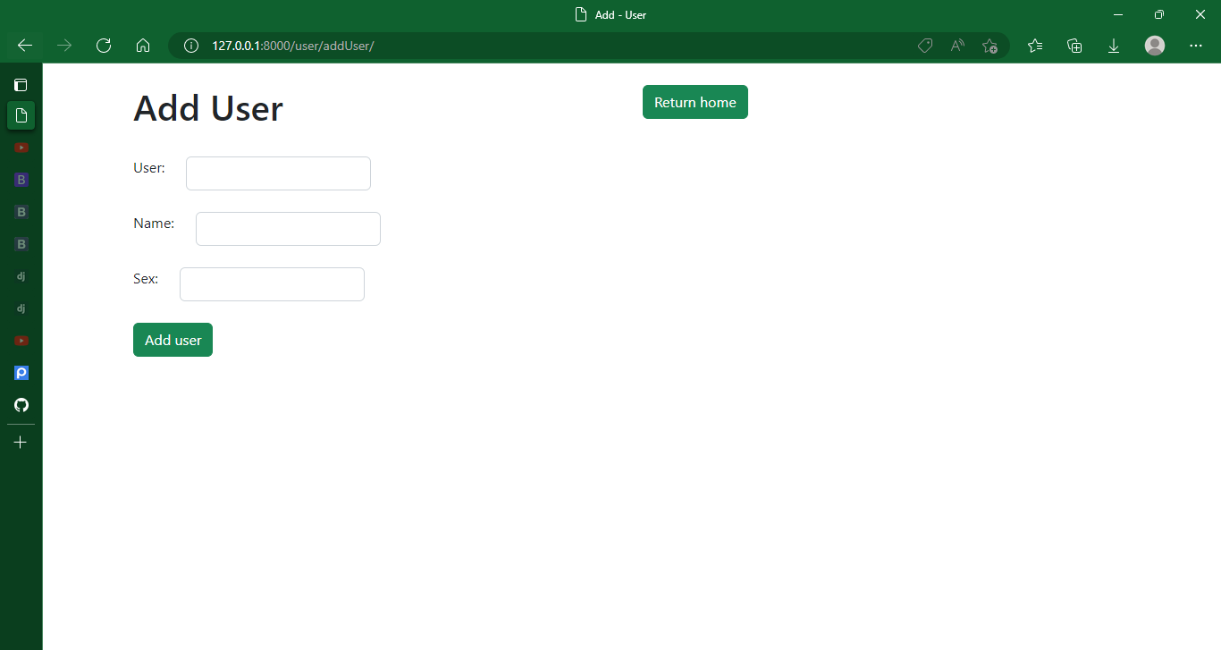The image size is (1221, 650).
Task: Open the Downloads panel
Action: point(1114,46)
